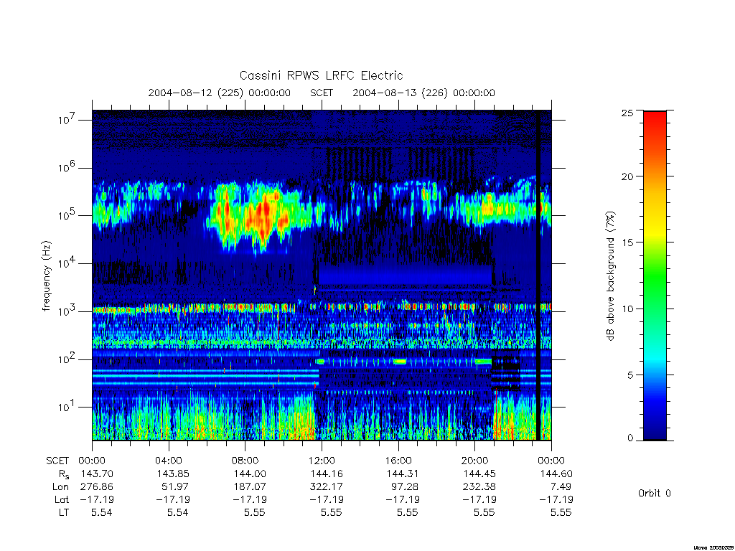
Task: Select the Lon value "187.07"
Action: point(250,487)
